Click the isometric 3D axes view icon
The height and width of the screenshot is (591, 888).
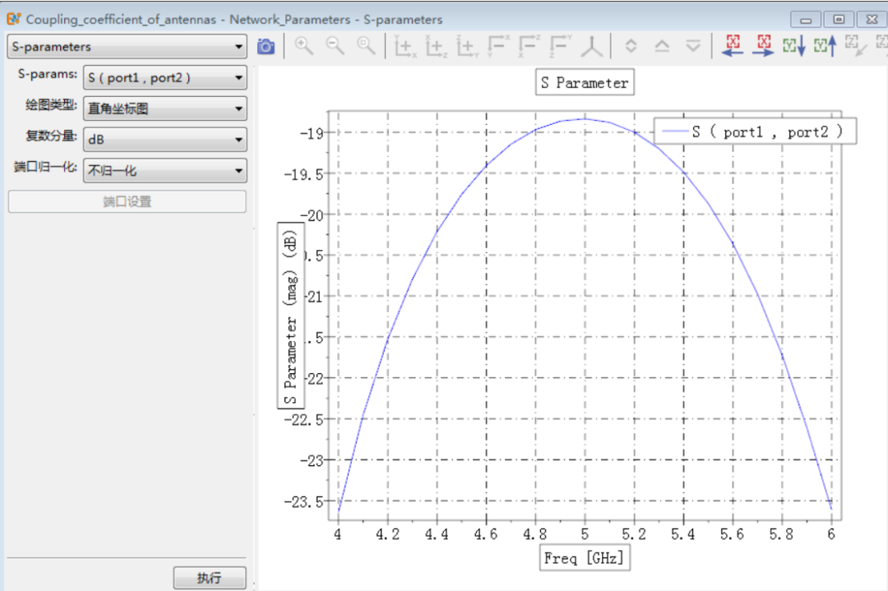(592, 46)
